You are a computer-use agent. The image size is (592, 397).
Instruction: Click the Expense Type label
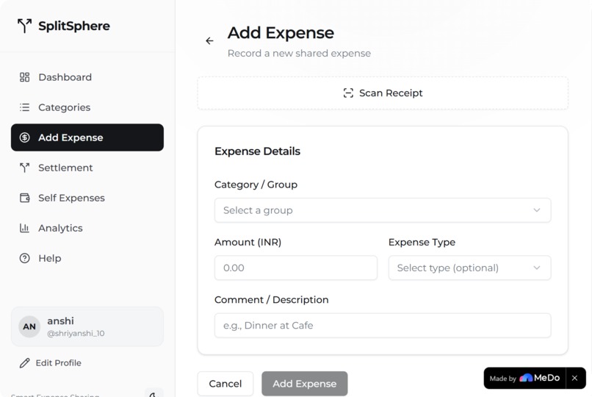(422, 242)
